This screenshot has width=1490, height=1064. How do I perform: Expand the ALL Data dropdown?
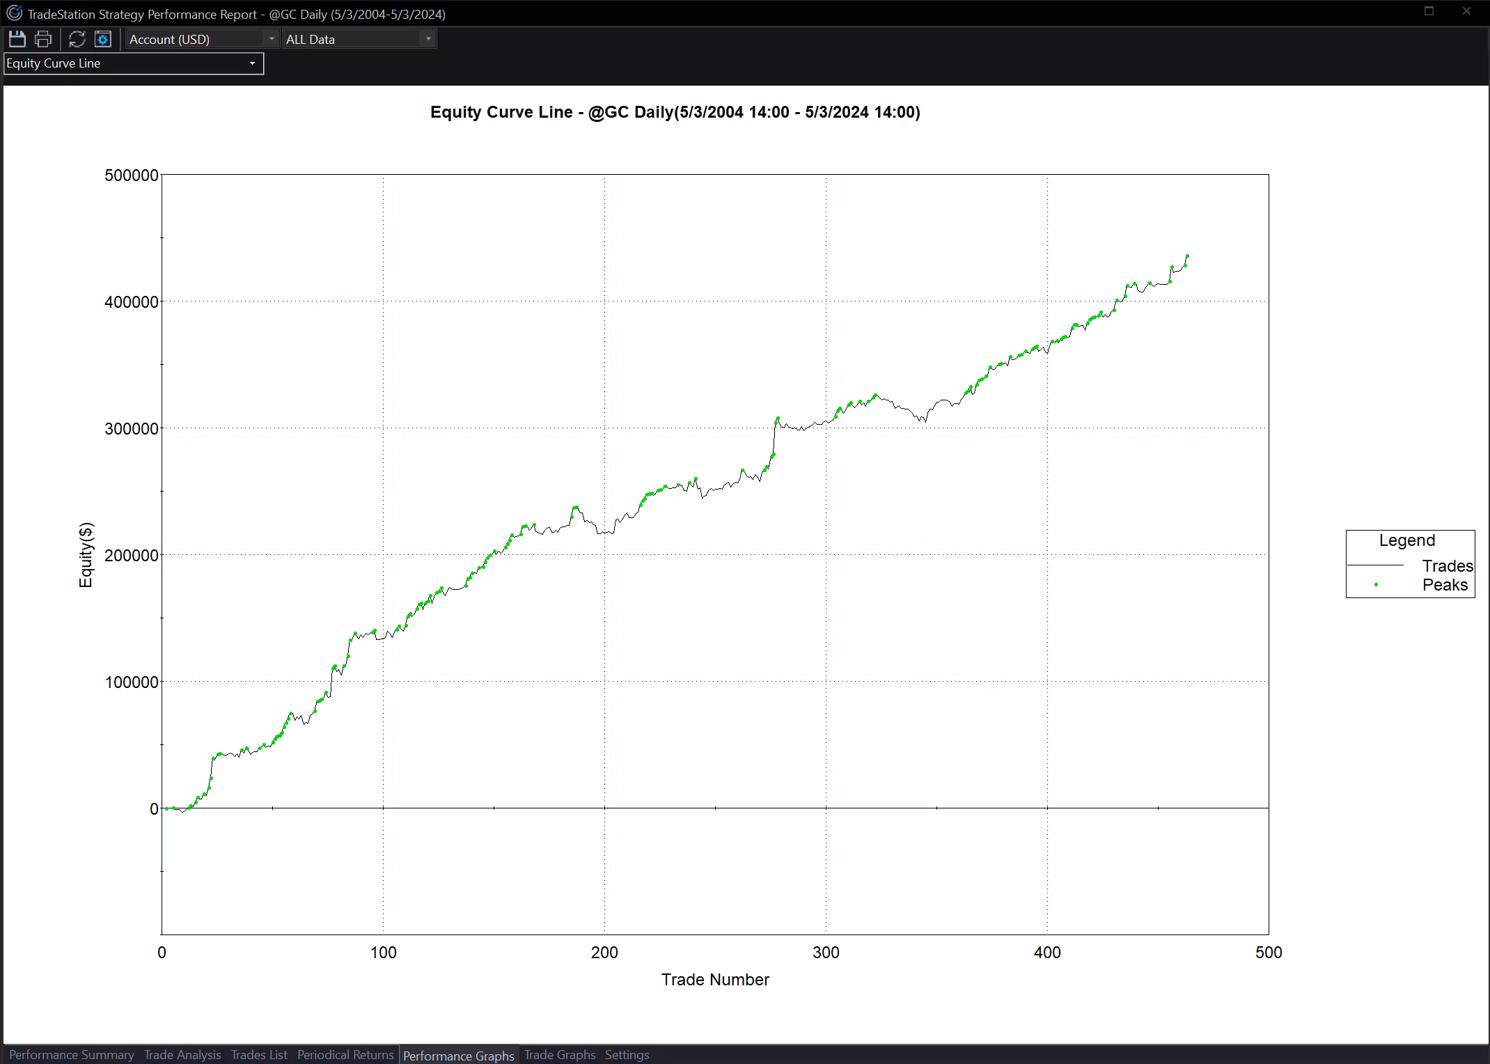[x=359, y=39]
